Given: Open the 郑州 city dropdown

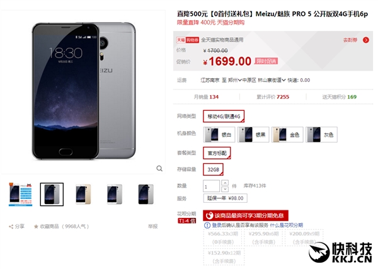Looking at the screenshot, I should point(235,80).
